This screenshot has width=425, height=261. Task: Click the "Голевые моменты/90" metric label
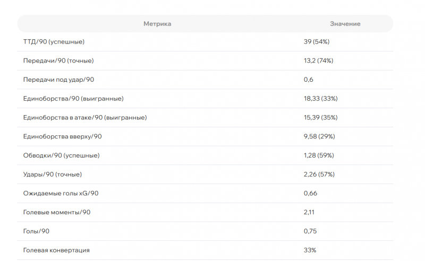click(57, 212)
